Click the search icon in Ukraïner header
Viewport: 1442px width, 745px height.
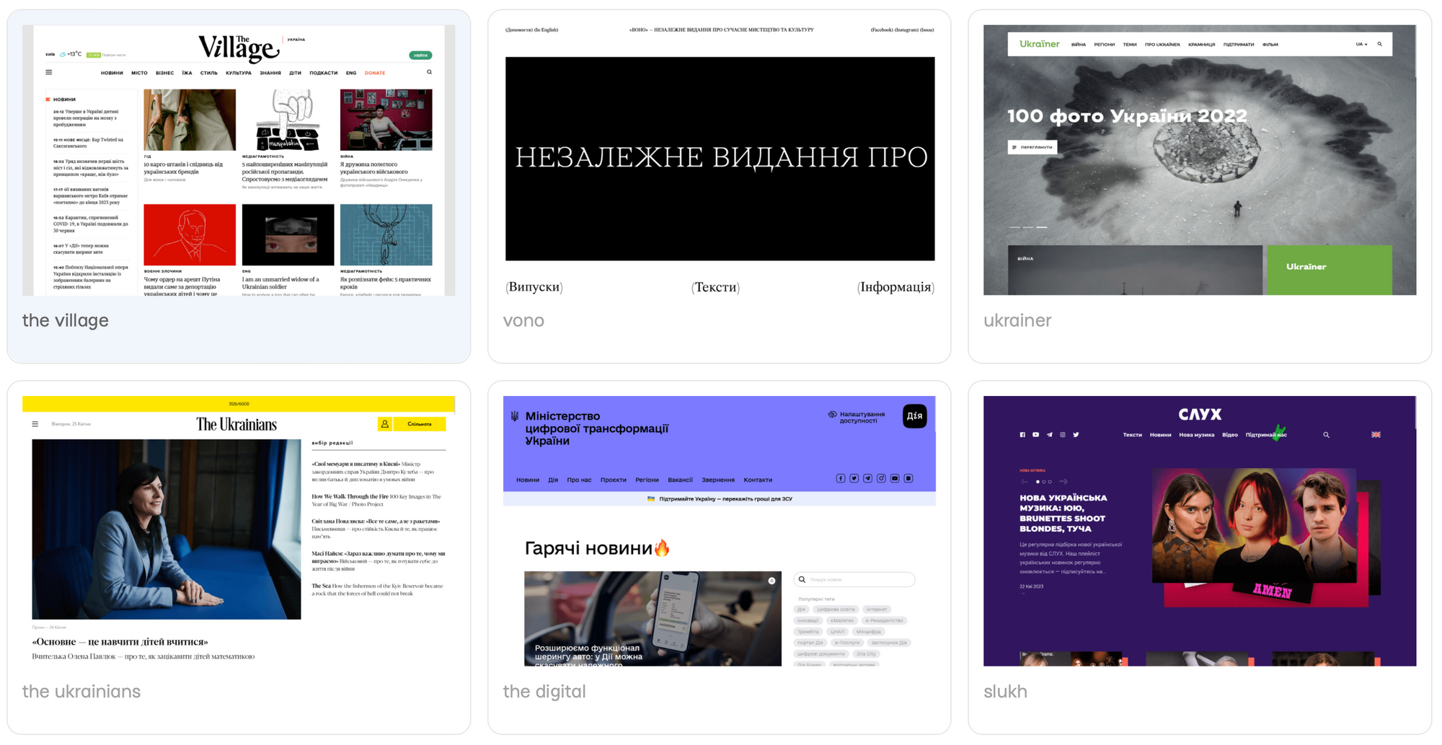coord(1380,44)
